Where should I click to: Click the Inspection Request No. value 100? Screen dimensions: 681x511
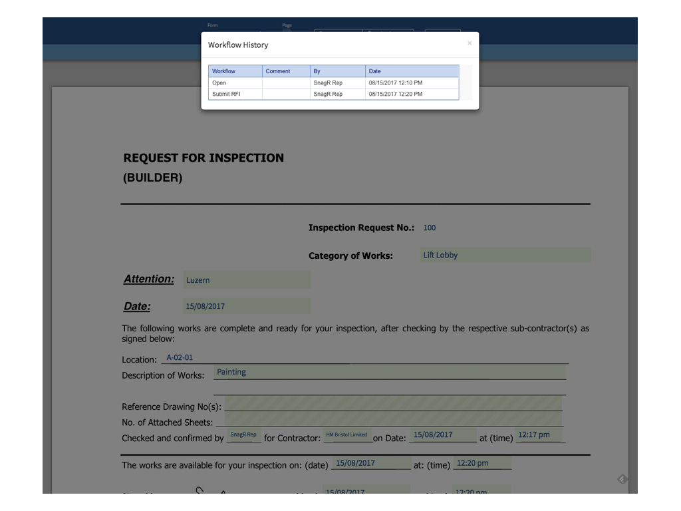(430, 228)
